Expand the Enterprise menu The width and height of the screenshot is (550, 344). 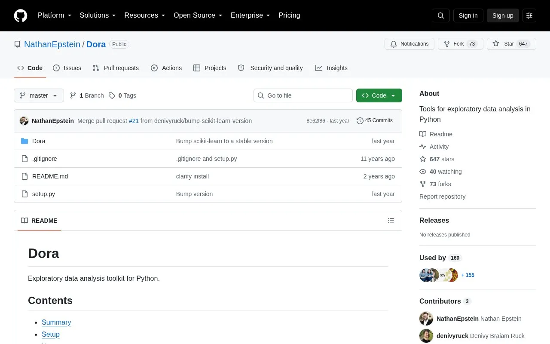pyautogui.click(x=251, y=15)
